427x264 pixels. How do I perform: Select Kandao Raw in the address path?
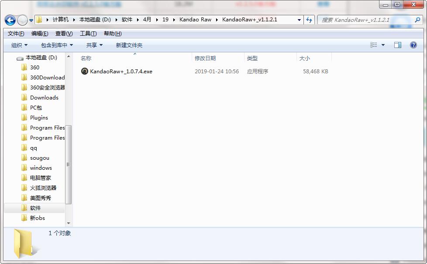tap(195, 20)
